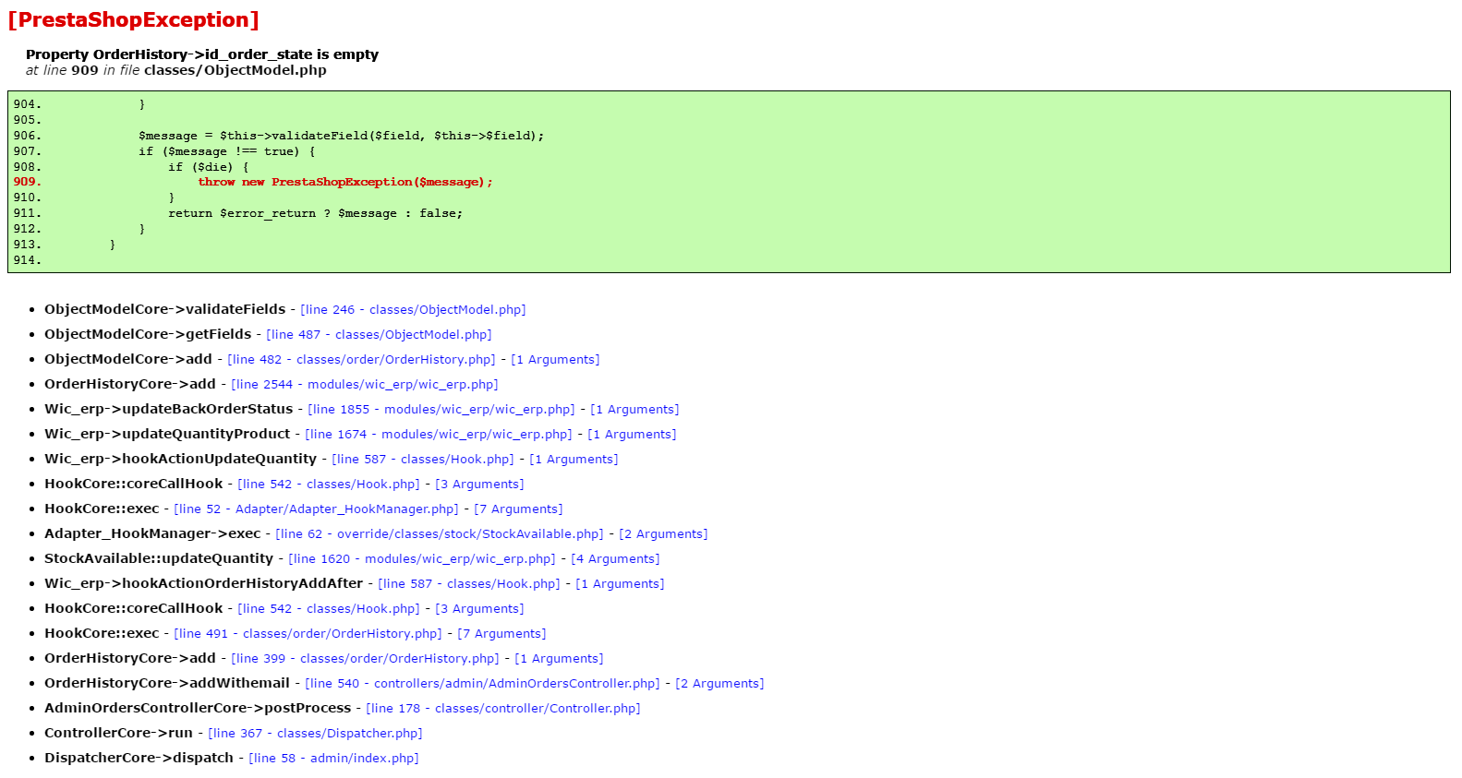Show arguments for Wic_erp->updateQuantityProduct

tap(632, 435)
